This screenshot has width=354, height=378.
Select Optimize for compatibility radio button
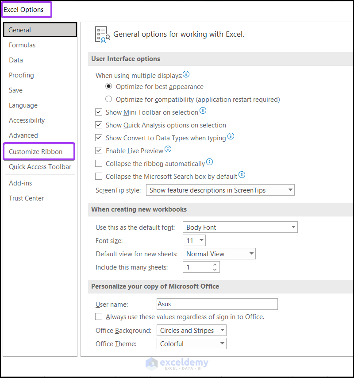click(x=109, y=100)
